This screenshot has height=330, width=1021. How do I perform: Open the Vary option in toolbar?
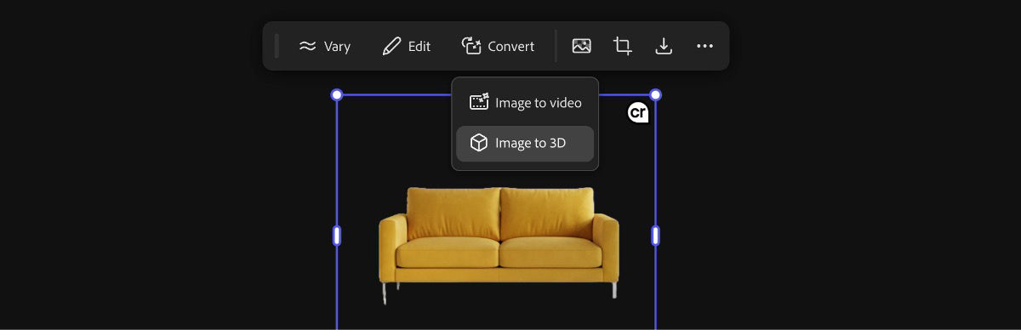point(324,46)
